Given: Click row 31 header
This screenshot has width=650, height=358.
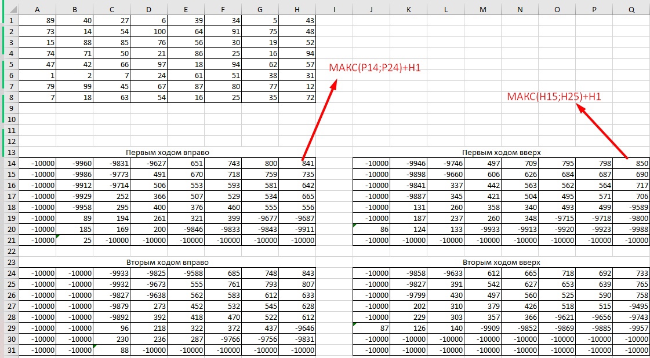Looking at the screenshot, I should pyautogui.click(x=10, y=350).
